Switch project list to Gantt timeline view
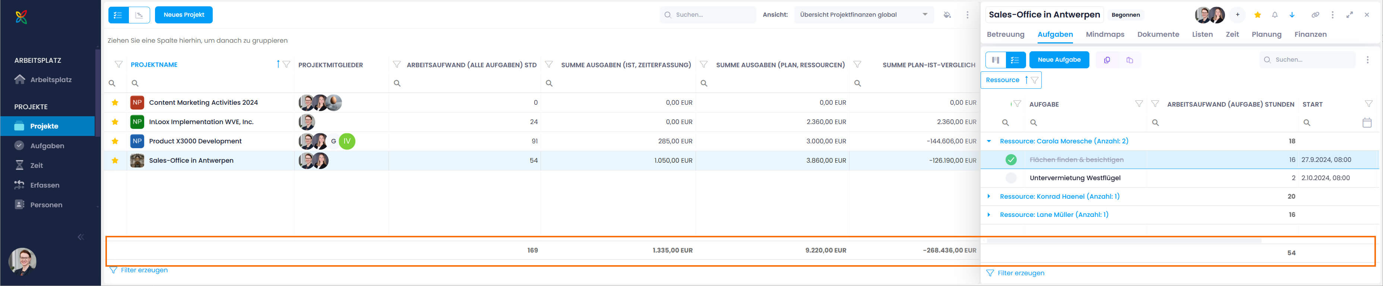 [x=139, y=15]
